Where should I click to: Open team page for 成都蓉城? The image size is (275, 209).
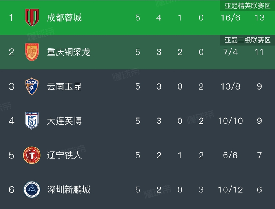(x=64, y=18)
